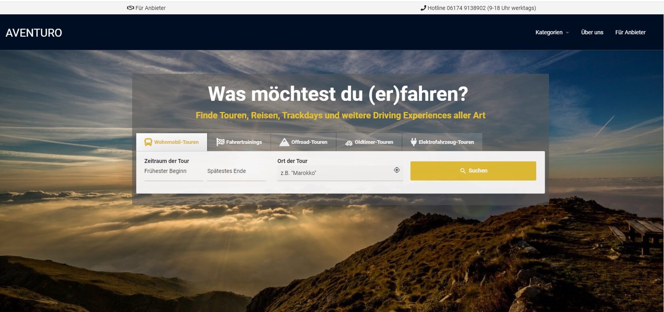
Task: Open the Kategorien dropdown menu
Action: (549, 32)
